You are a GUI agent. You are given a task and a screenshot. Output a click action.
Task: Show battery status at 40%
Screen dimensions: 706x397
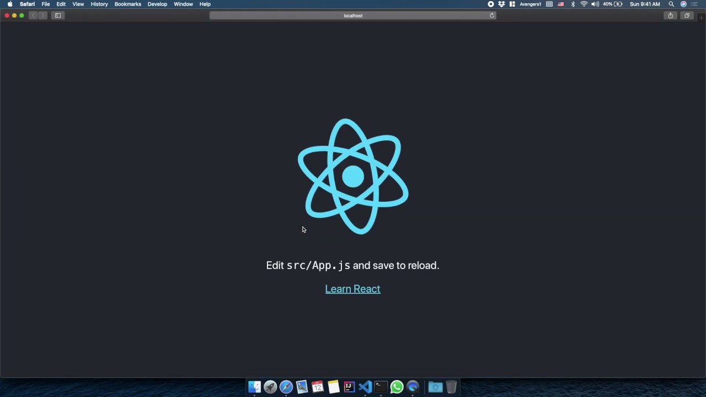613,4
